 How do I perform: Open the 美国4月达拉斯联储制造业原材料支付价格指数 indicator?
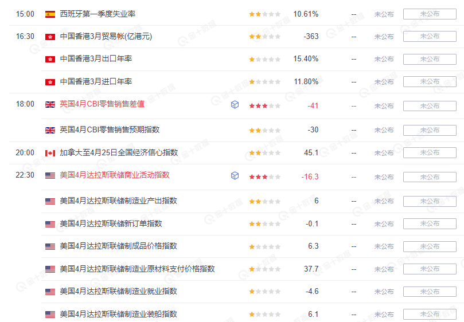(137, 269)
